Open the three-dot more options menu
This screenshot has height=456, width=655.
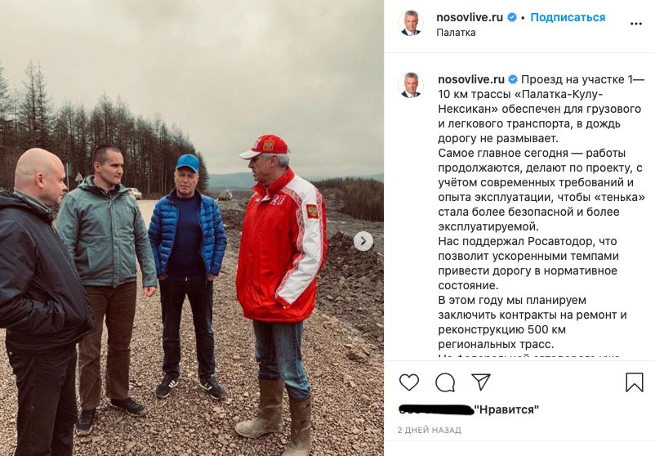[x=635, y=24]
